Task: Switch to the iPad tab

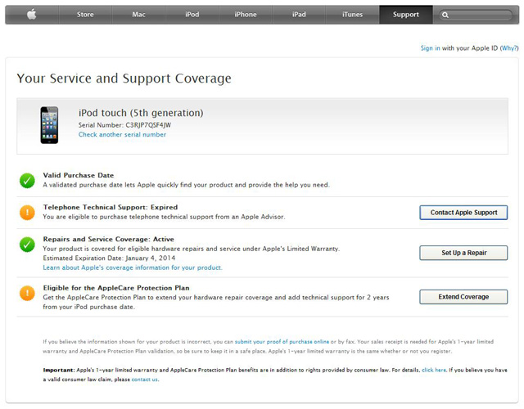Action: point(299,15)
